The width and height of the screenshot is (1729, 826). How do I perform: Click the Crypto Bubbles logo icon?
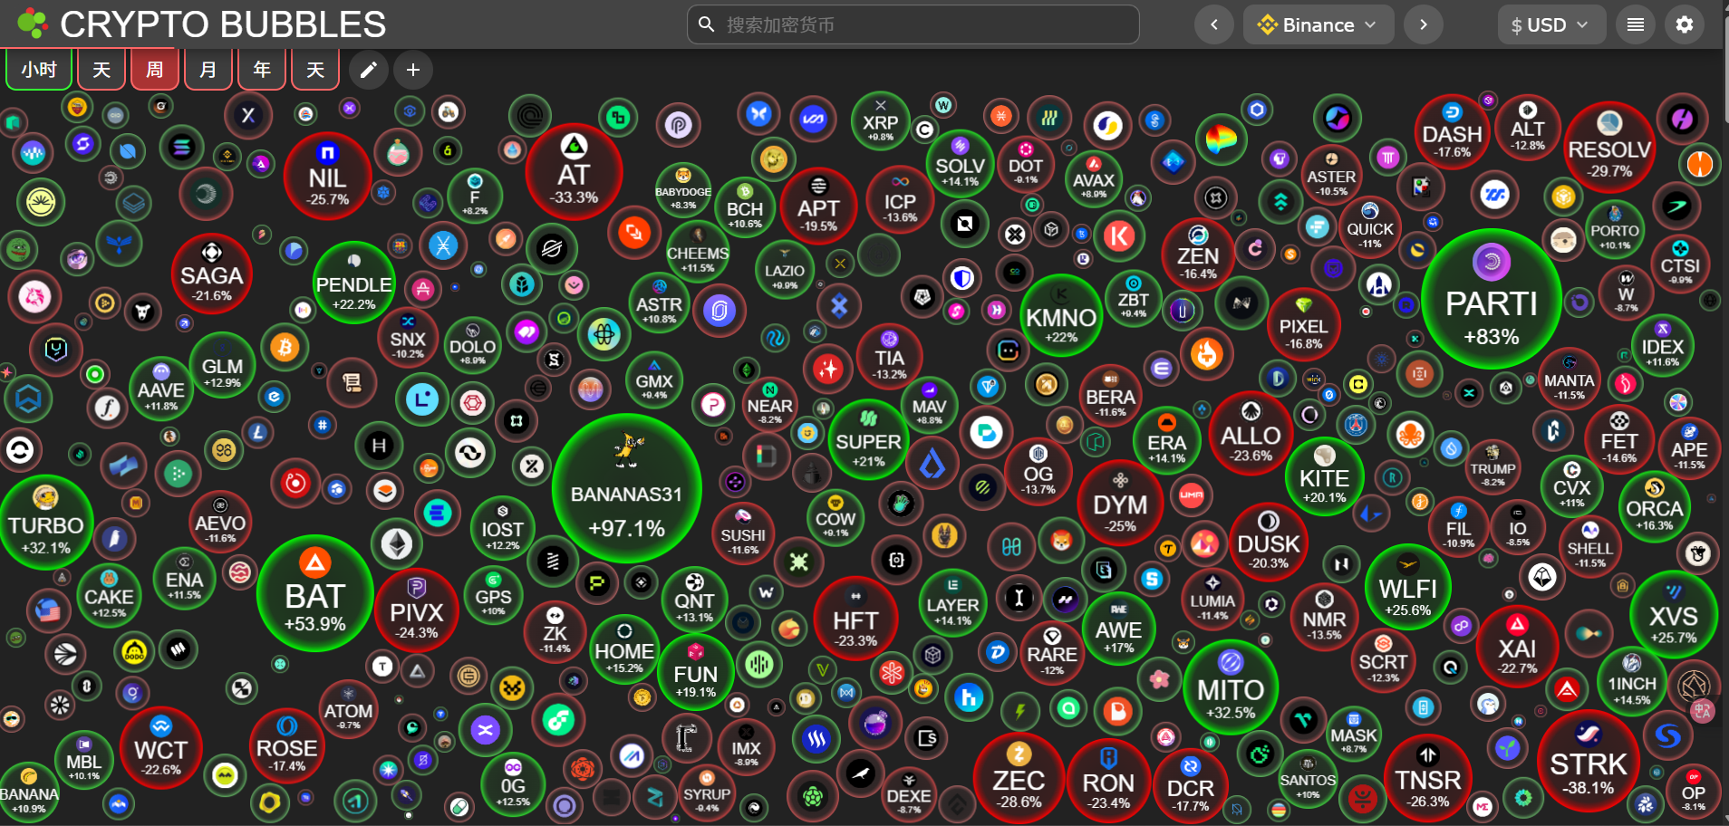tap(32, 24)
